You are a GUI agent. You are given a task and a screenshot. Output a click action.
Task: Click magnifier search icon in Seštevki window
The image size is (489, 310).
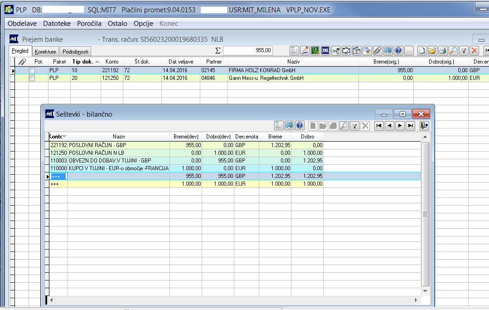(x=344, y=126)
